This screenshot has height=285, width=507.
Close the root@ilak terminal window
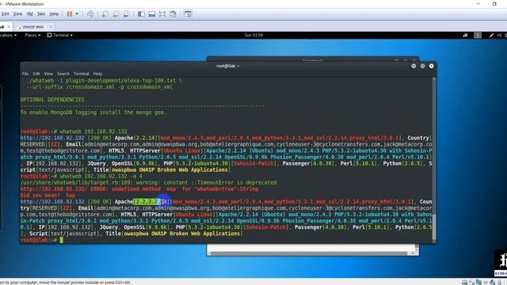(x=431, y=66)
